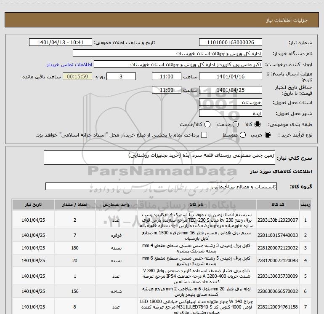Click the delivery province field خوزستان
The image size is (324, 314).
pos(231,102)
